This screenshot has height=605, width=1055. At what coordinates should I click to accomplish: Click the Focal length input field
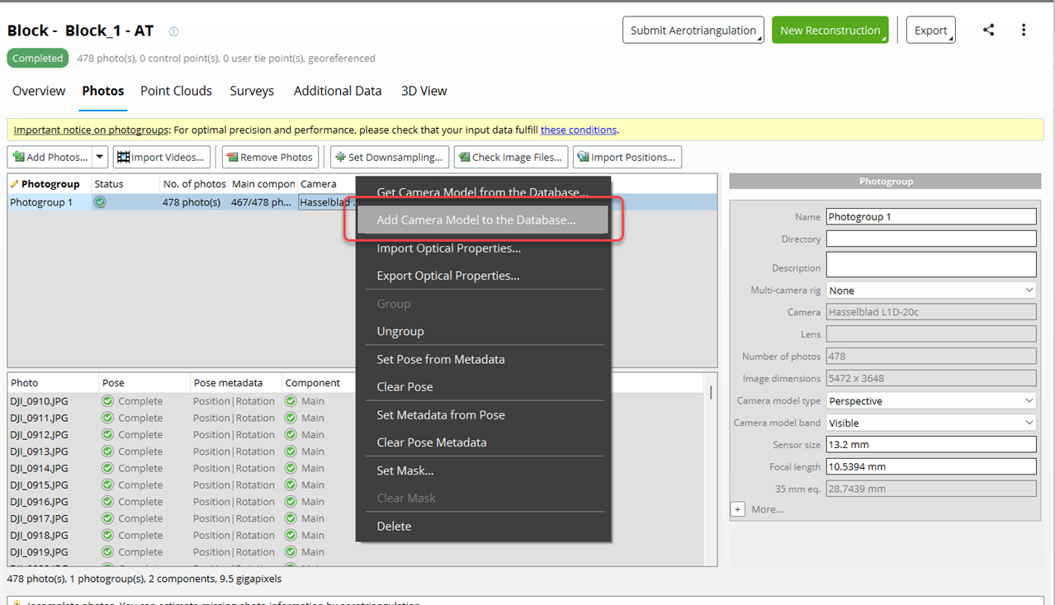(930, 466)
